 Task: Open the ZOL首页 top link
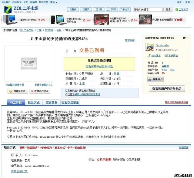click(6, 2)
